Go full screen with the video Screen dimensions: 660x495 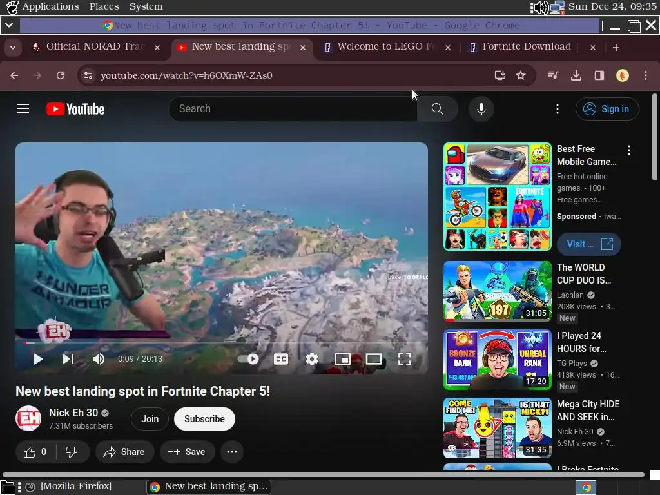[x=405, y=359]
